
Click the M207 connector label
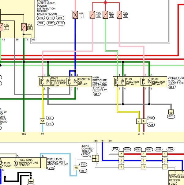click(x=149, y=149)
